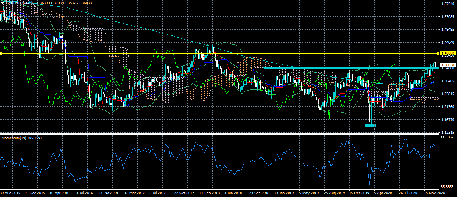Viewport: 457px width, 197px height.
Task: Click the short cyan marker under the 2020 low
Action: coord(370,125)
